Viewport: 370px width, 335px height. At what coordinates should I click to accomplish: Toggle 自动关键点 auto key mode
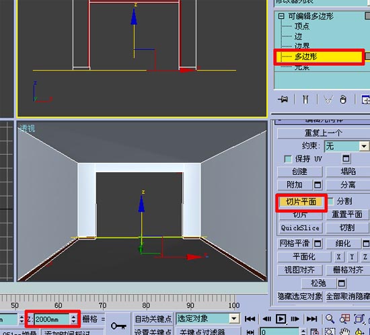point(153,319)
